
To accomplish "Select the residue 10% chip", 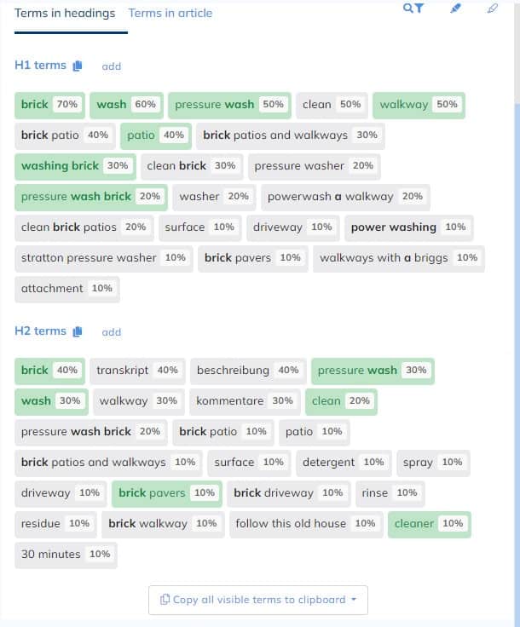I will coord(55,524).
